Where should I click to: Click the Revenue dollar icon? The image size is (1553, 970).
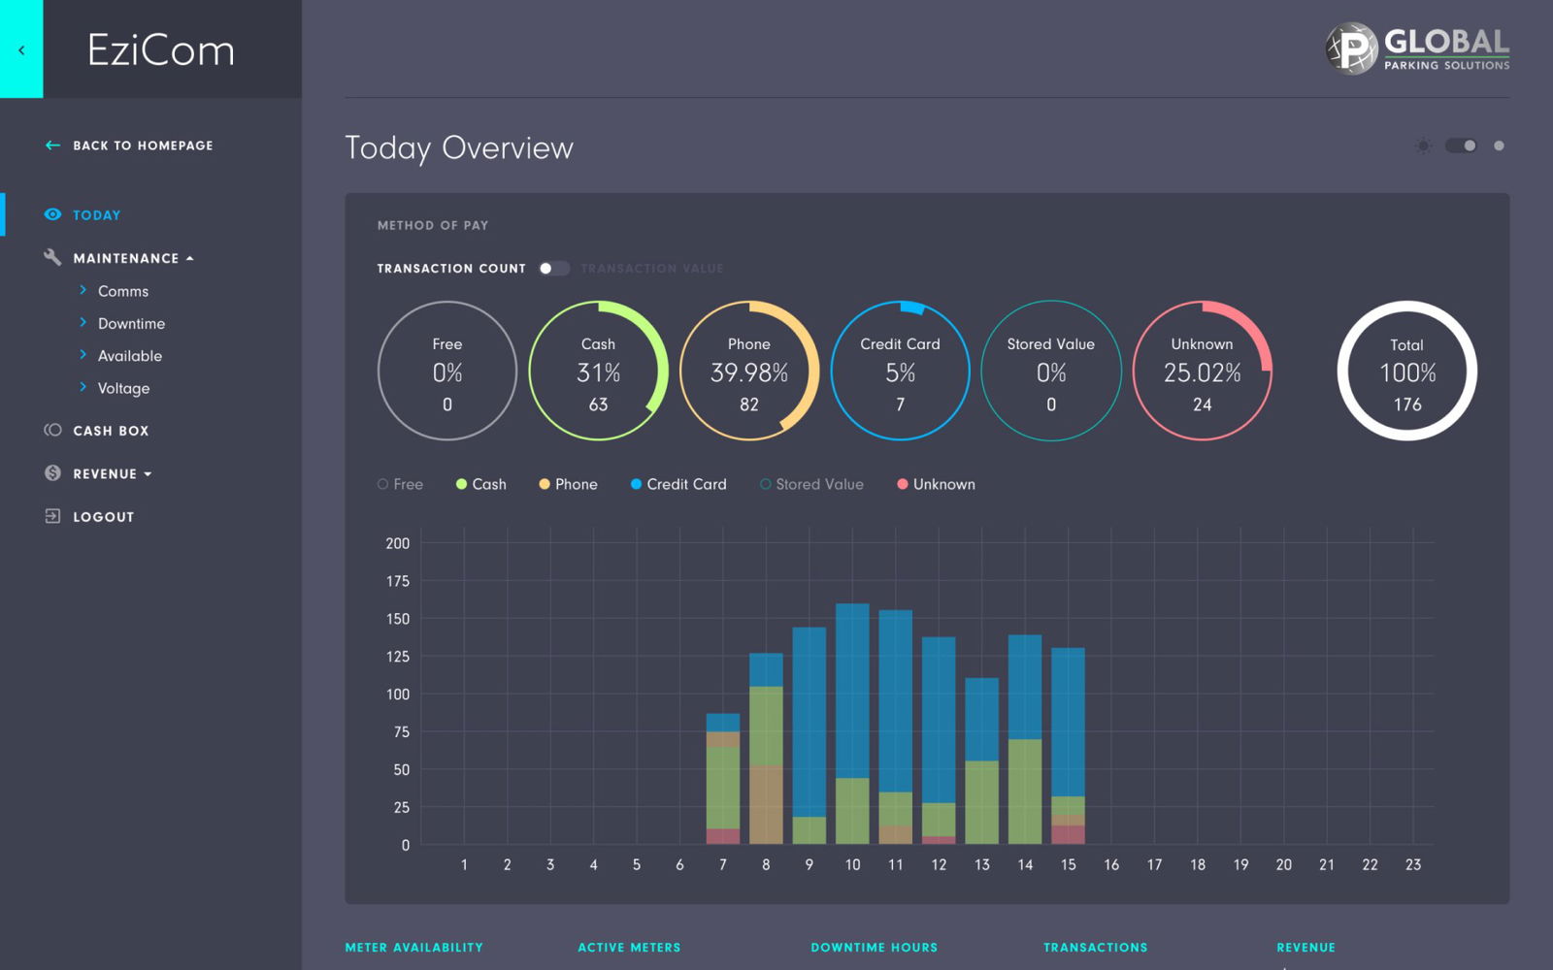(x=52, y=473)
